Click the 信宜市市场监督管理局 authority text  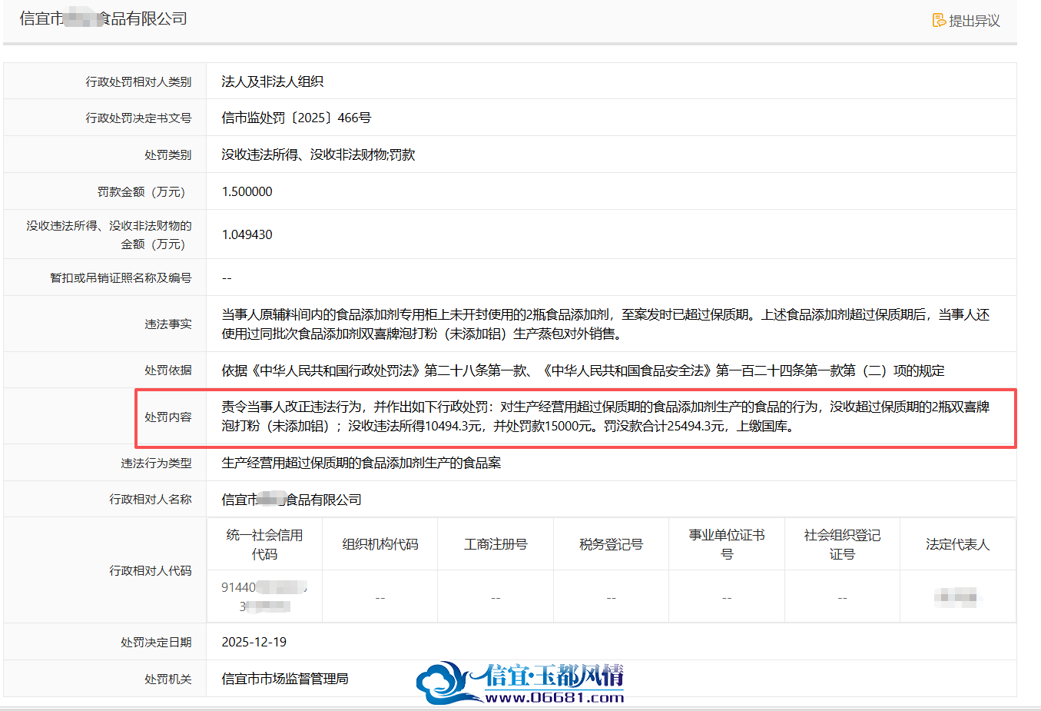pos(285,679)
